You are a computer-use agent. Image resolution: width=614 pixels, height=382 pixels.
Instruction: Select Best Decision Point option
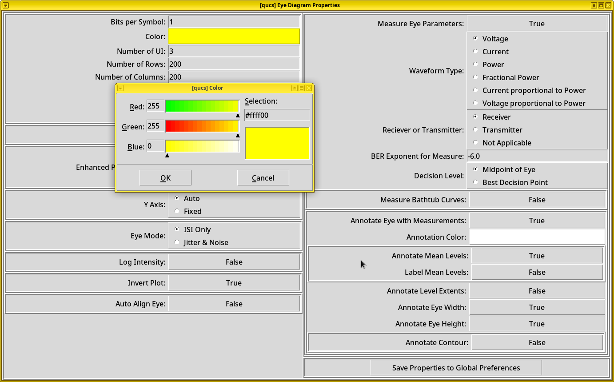coord(476,182)
